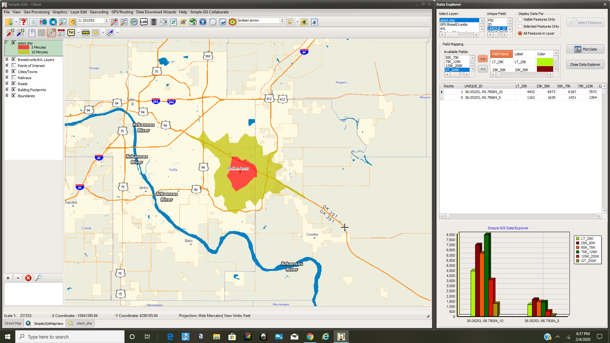Open the Geocoding menu
This screenshot has height=343, width=610.
coord(99,12)
